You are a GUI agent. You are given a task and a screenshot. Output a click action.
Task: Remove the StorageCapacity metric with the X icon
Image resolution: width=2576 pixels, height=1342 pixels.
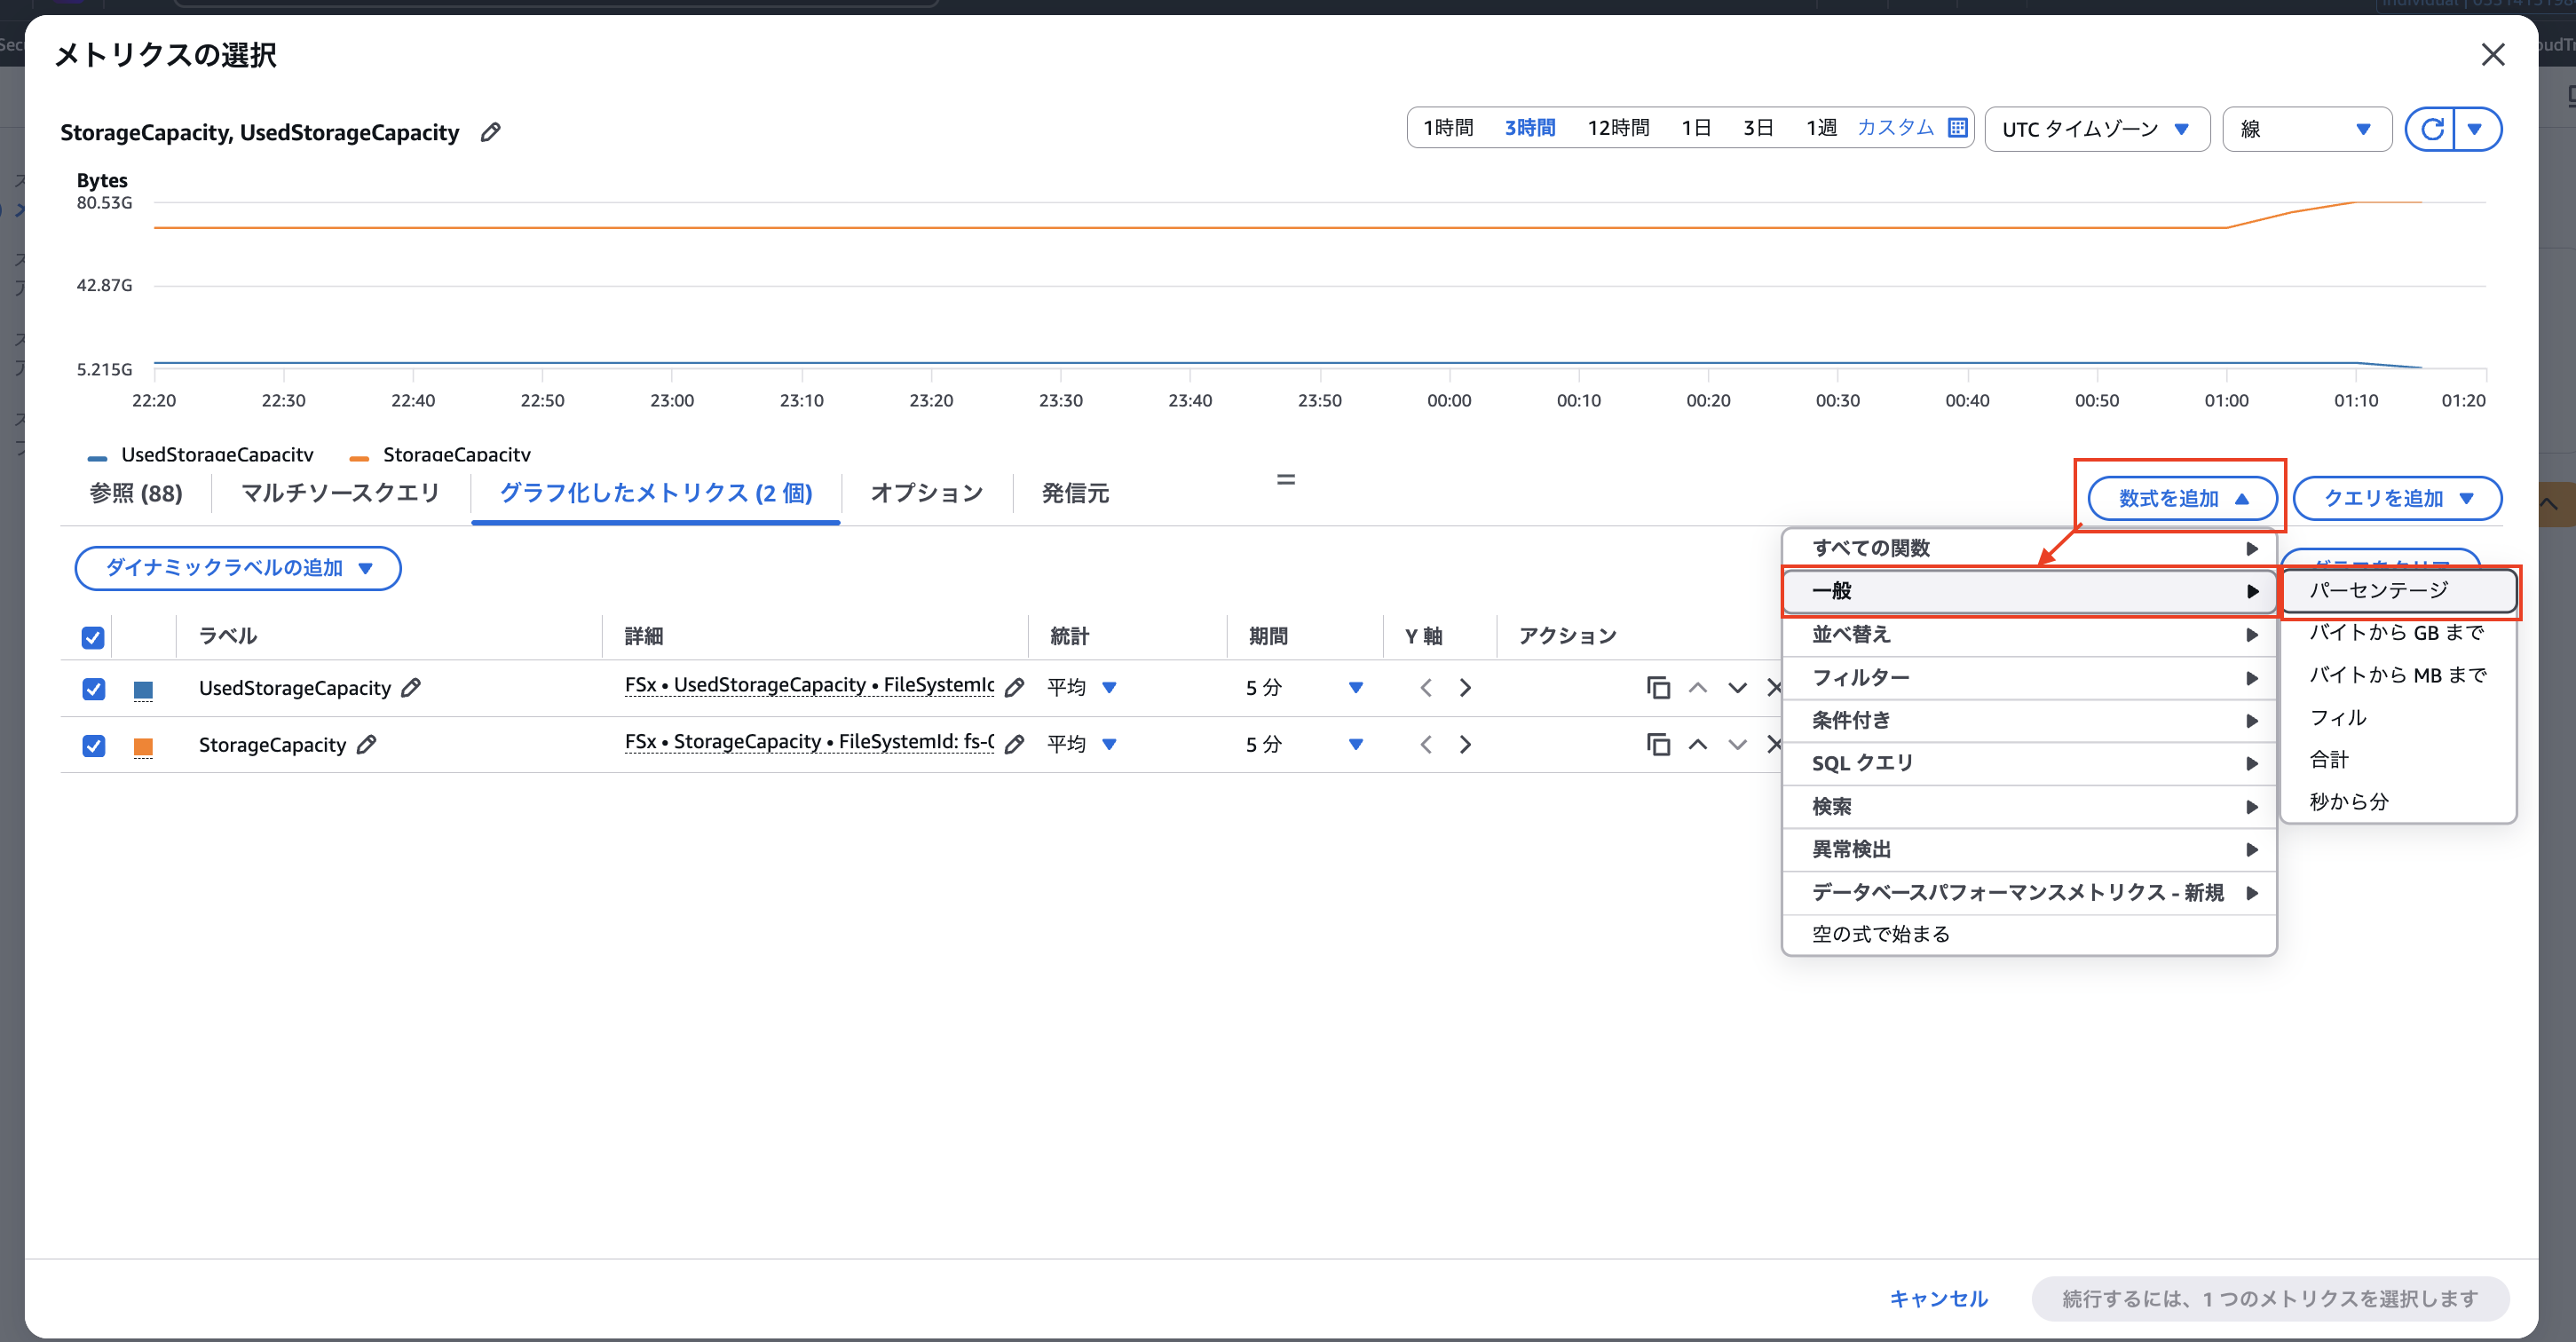tap(1776, 744)
